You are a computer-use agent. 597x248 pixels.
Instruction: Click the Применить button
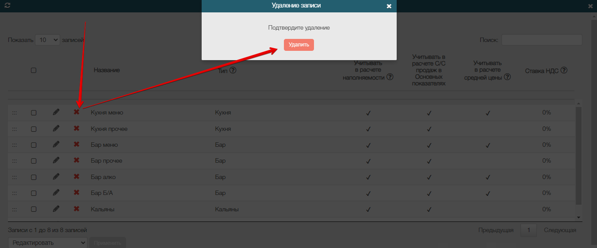[107, 243]
